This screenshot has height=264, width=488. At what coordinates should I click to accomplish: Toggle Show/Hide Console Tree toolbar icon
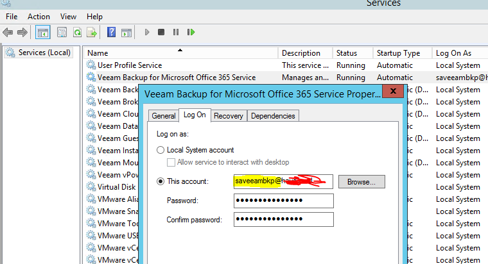42,32
